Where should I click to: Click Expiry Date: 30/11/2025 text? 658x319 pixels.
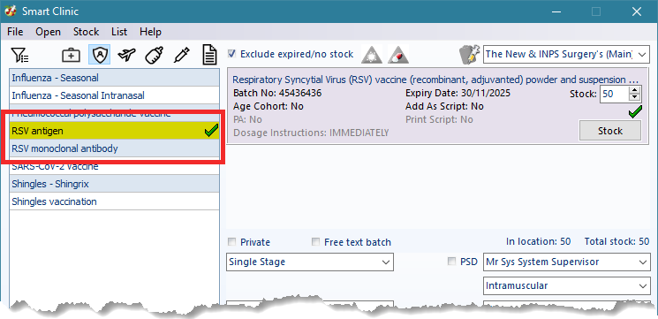(458, 93)
